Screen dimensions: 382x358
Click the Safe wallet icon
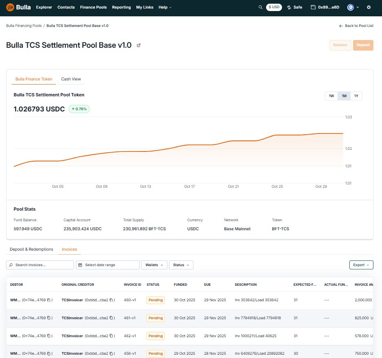tap(289, 7)
